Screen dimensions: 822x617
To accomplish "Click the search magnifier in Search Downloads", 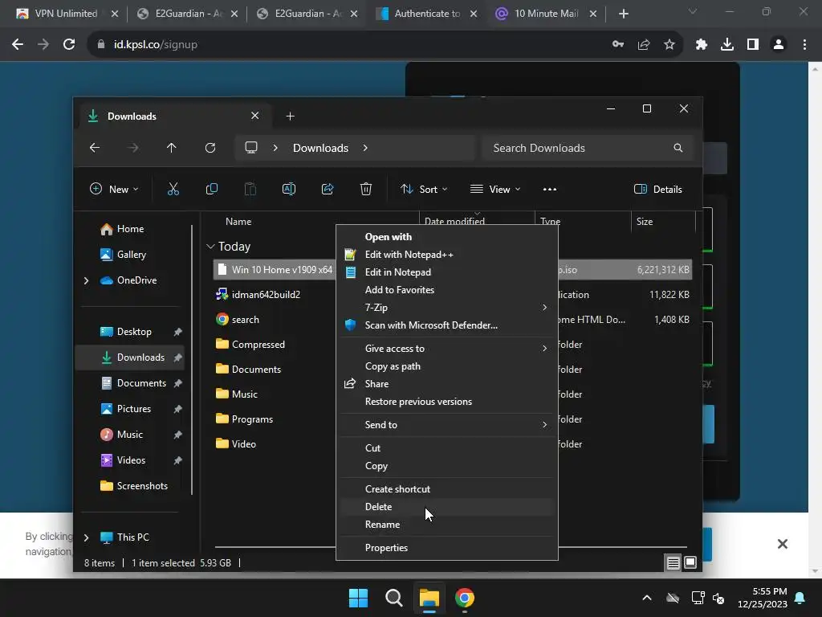I will click(678, 148).
